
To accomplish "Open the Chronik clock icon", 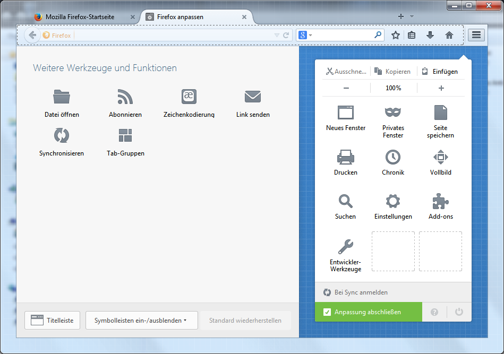I will click(392, 157).
